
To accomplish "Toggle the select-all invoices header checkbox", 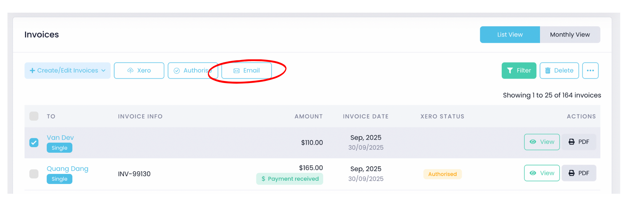I will point(34,116).
